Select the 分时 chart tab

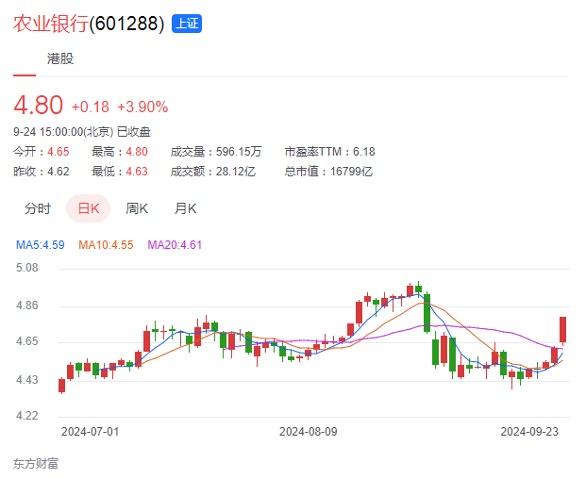(38, 208)
